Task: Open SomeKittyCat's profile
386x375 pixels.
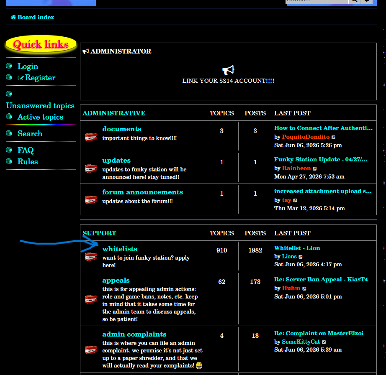Action: (301, 342)
